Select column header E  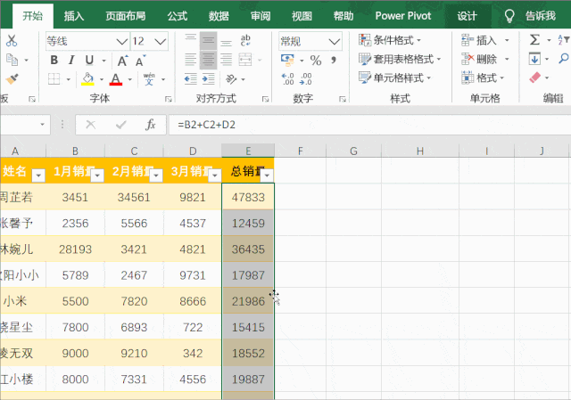pyautogui.click(x=248, y=151)
